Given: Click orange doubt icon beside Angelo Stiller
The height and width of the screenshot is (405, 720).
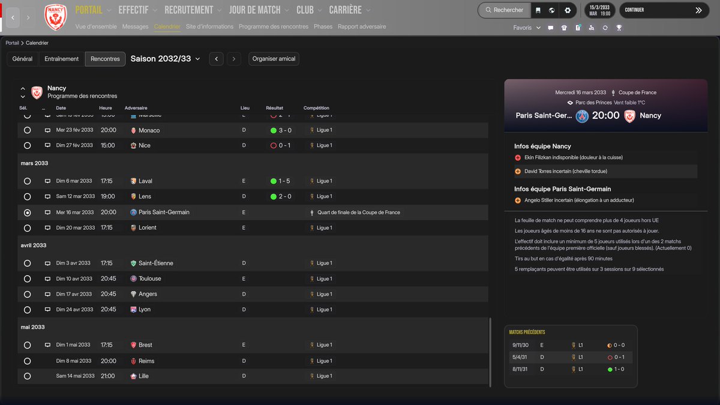Looking at the screenshot, I should coord(518,200).
